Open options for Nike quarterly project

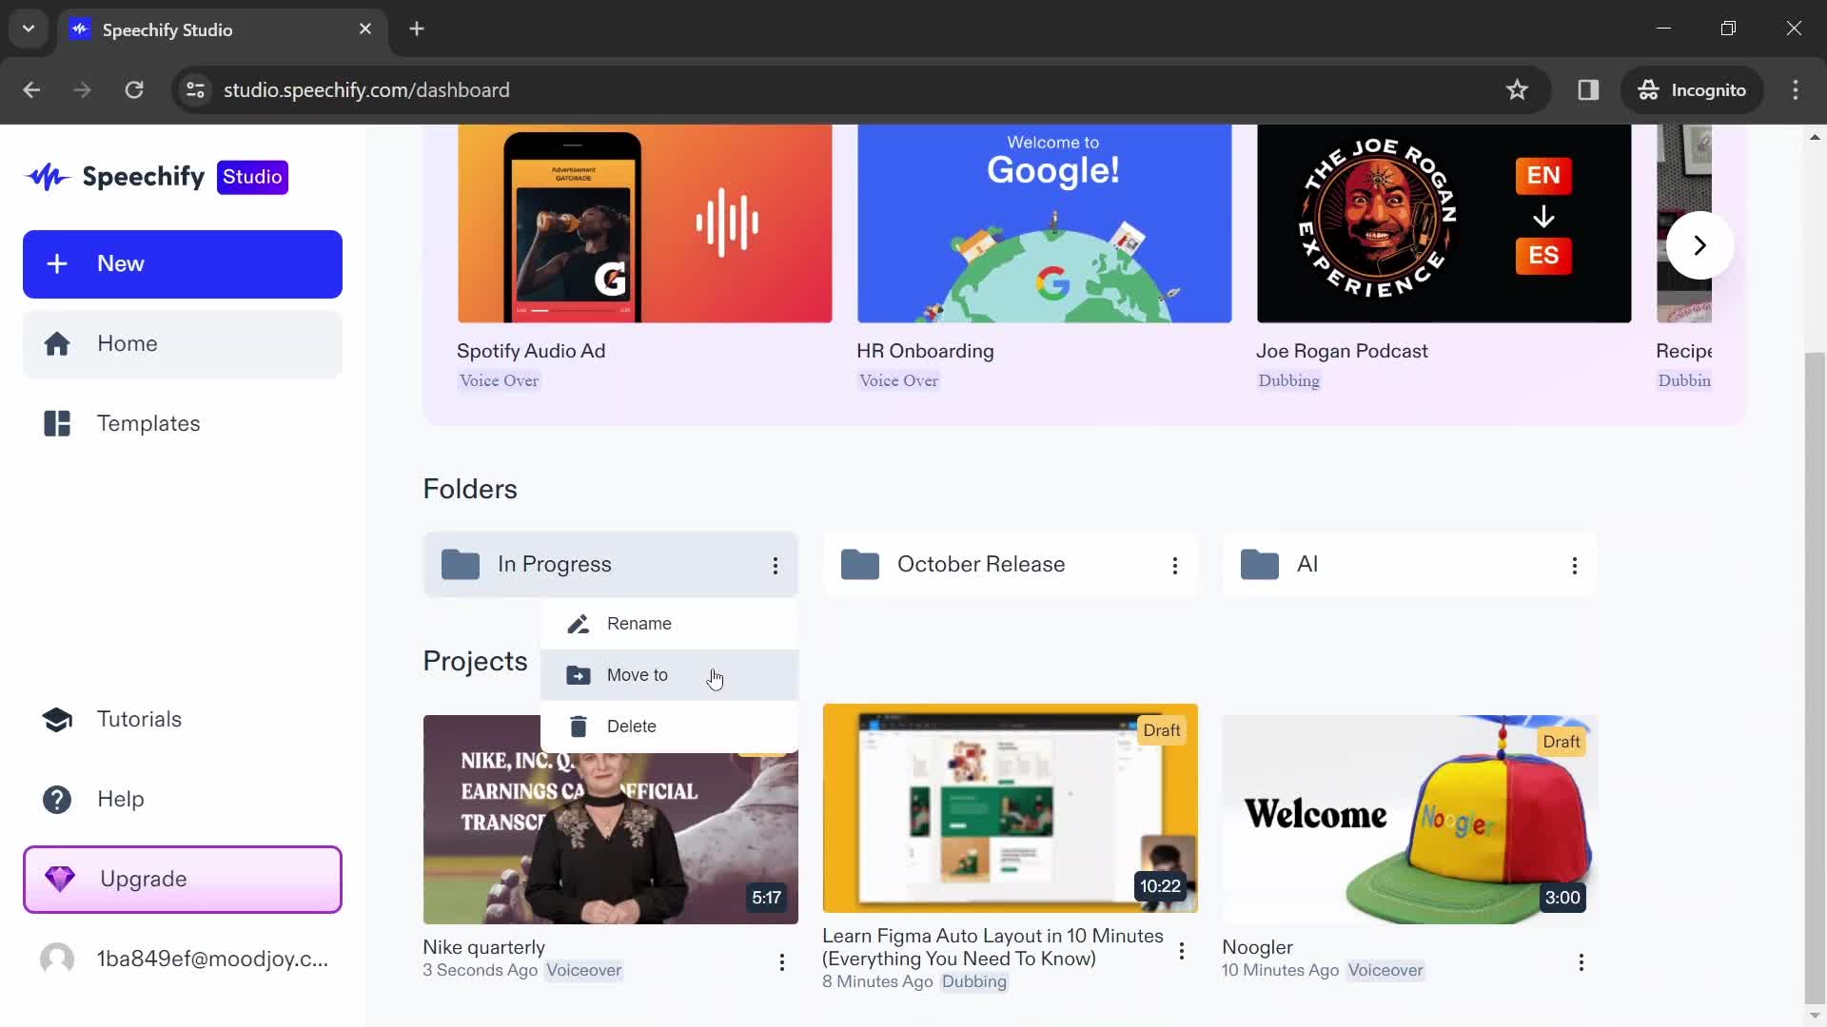coord(782,962)
